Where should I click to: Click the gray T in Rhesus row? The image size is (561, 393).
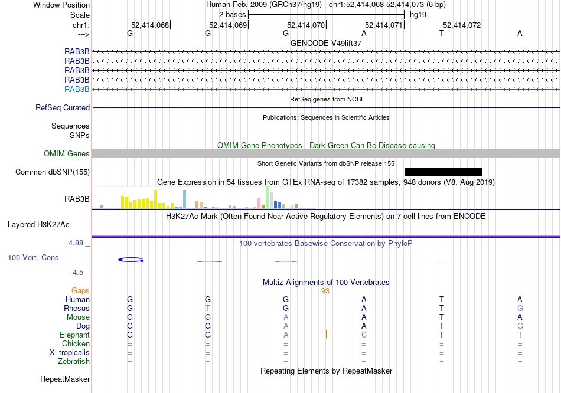click(x=208, y=308)
